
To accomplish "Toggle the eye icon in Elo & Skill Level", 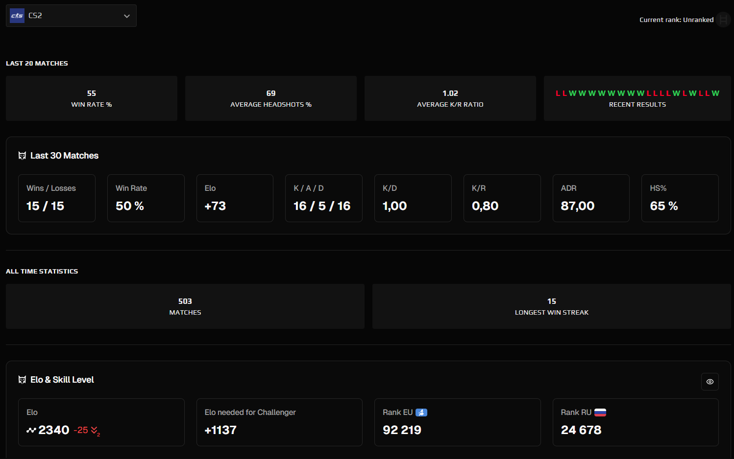I will pos(710,382).
